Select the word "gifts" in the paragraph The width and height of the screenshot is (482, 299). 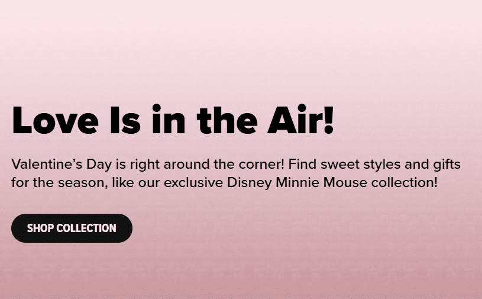click(446, 163)
